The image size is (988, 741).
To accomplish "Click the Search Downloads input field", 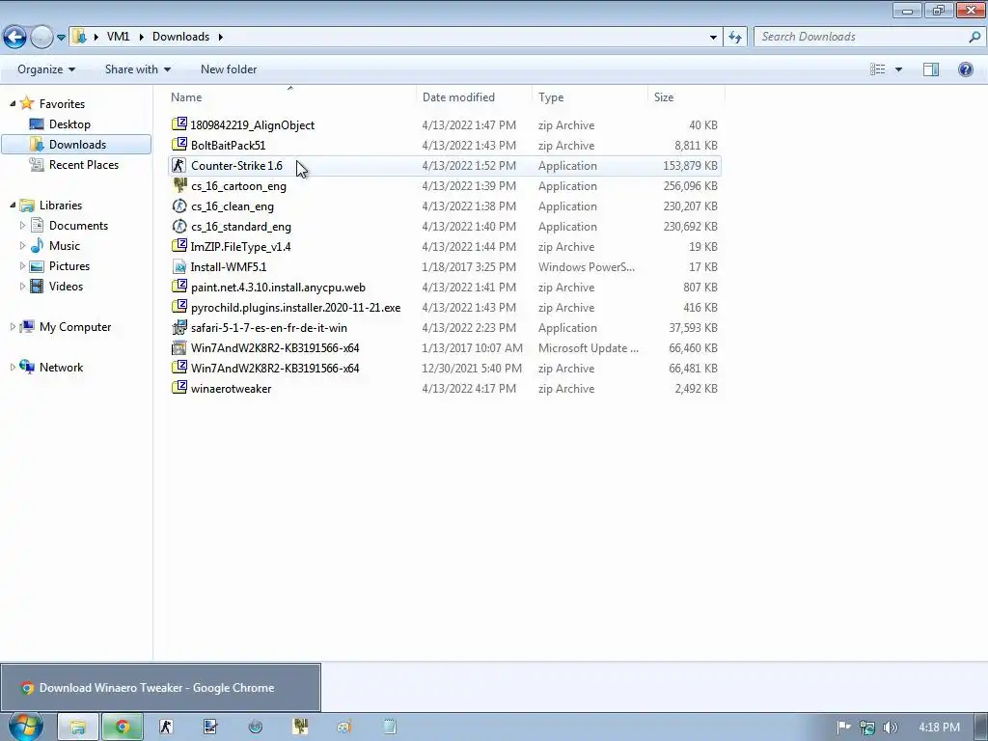I will point(861,37).
